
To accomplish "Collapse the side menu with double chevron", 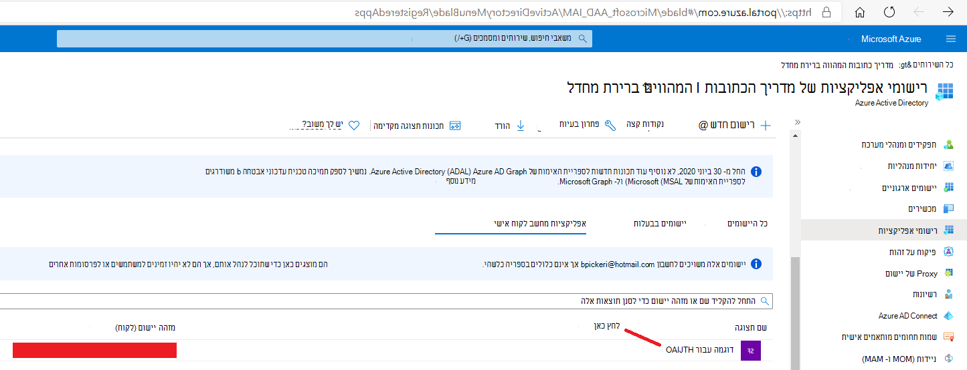I will [797, 122].
